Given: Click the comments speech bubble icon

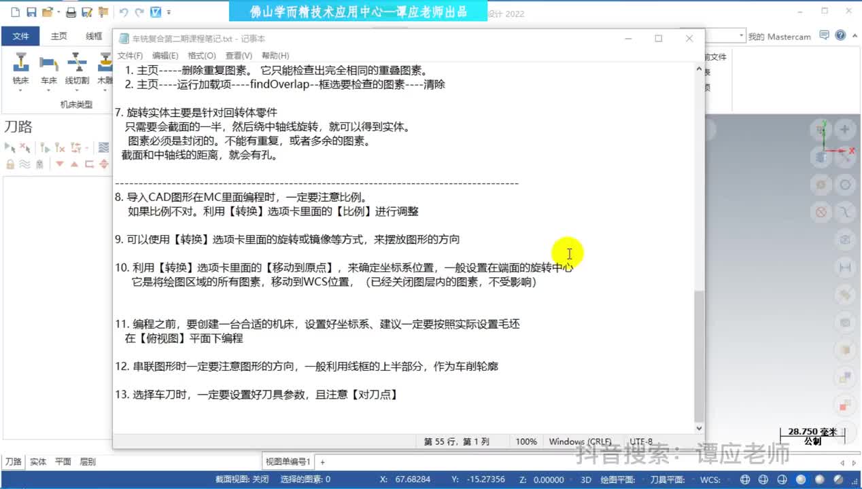Looking at the screenshot, I should coord(825,36).
